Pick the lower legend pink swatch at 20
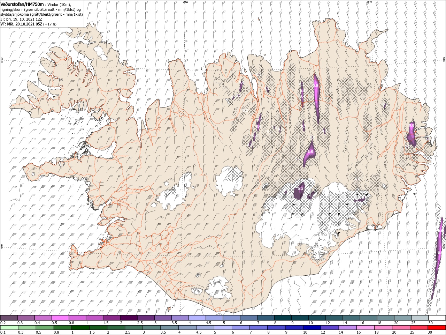This screenshot has height=335, width=446. pos(401,328)
